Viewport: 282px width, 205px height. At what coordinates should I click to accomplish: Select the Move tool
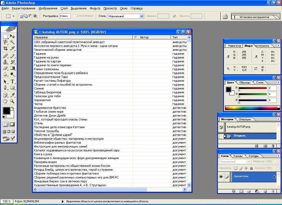click(x=12, y=36)
